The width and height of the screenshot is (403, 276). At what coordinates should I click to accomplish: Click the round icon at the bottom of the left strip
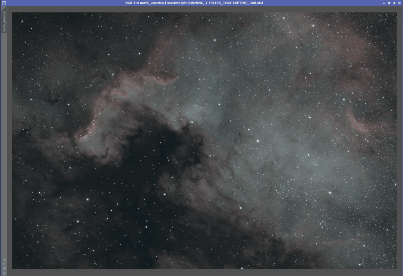(x=4, y=273)
